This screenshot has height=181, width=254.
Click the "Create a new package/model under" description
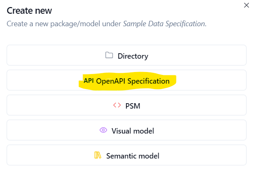tap(64, 24)
